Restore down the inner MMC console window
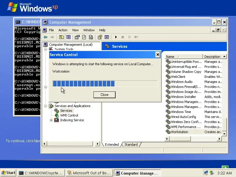The image size is (236, 177). click(218, 30)
